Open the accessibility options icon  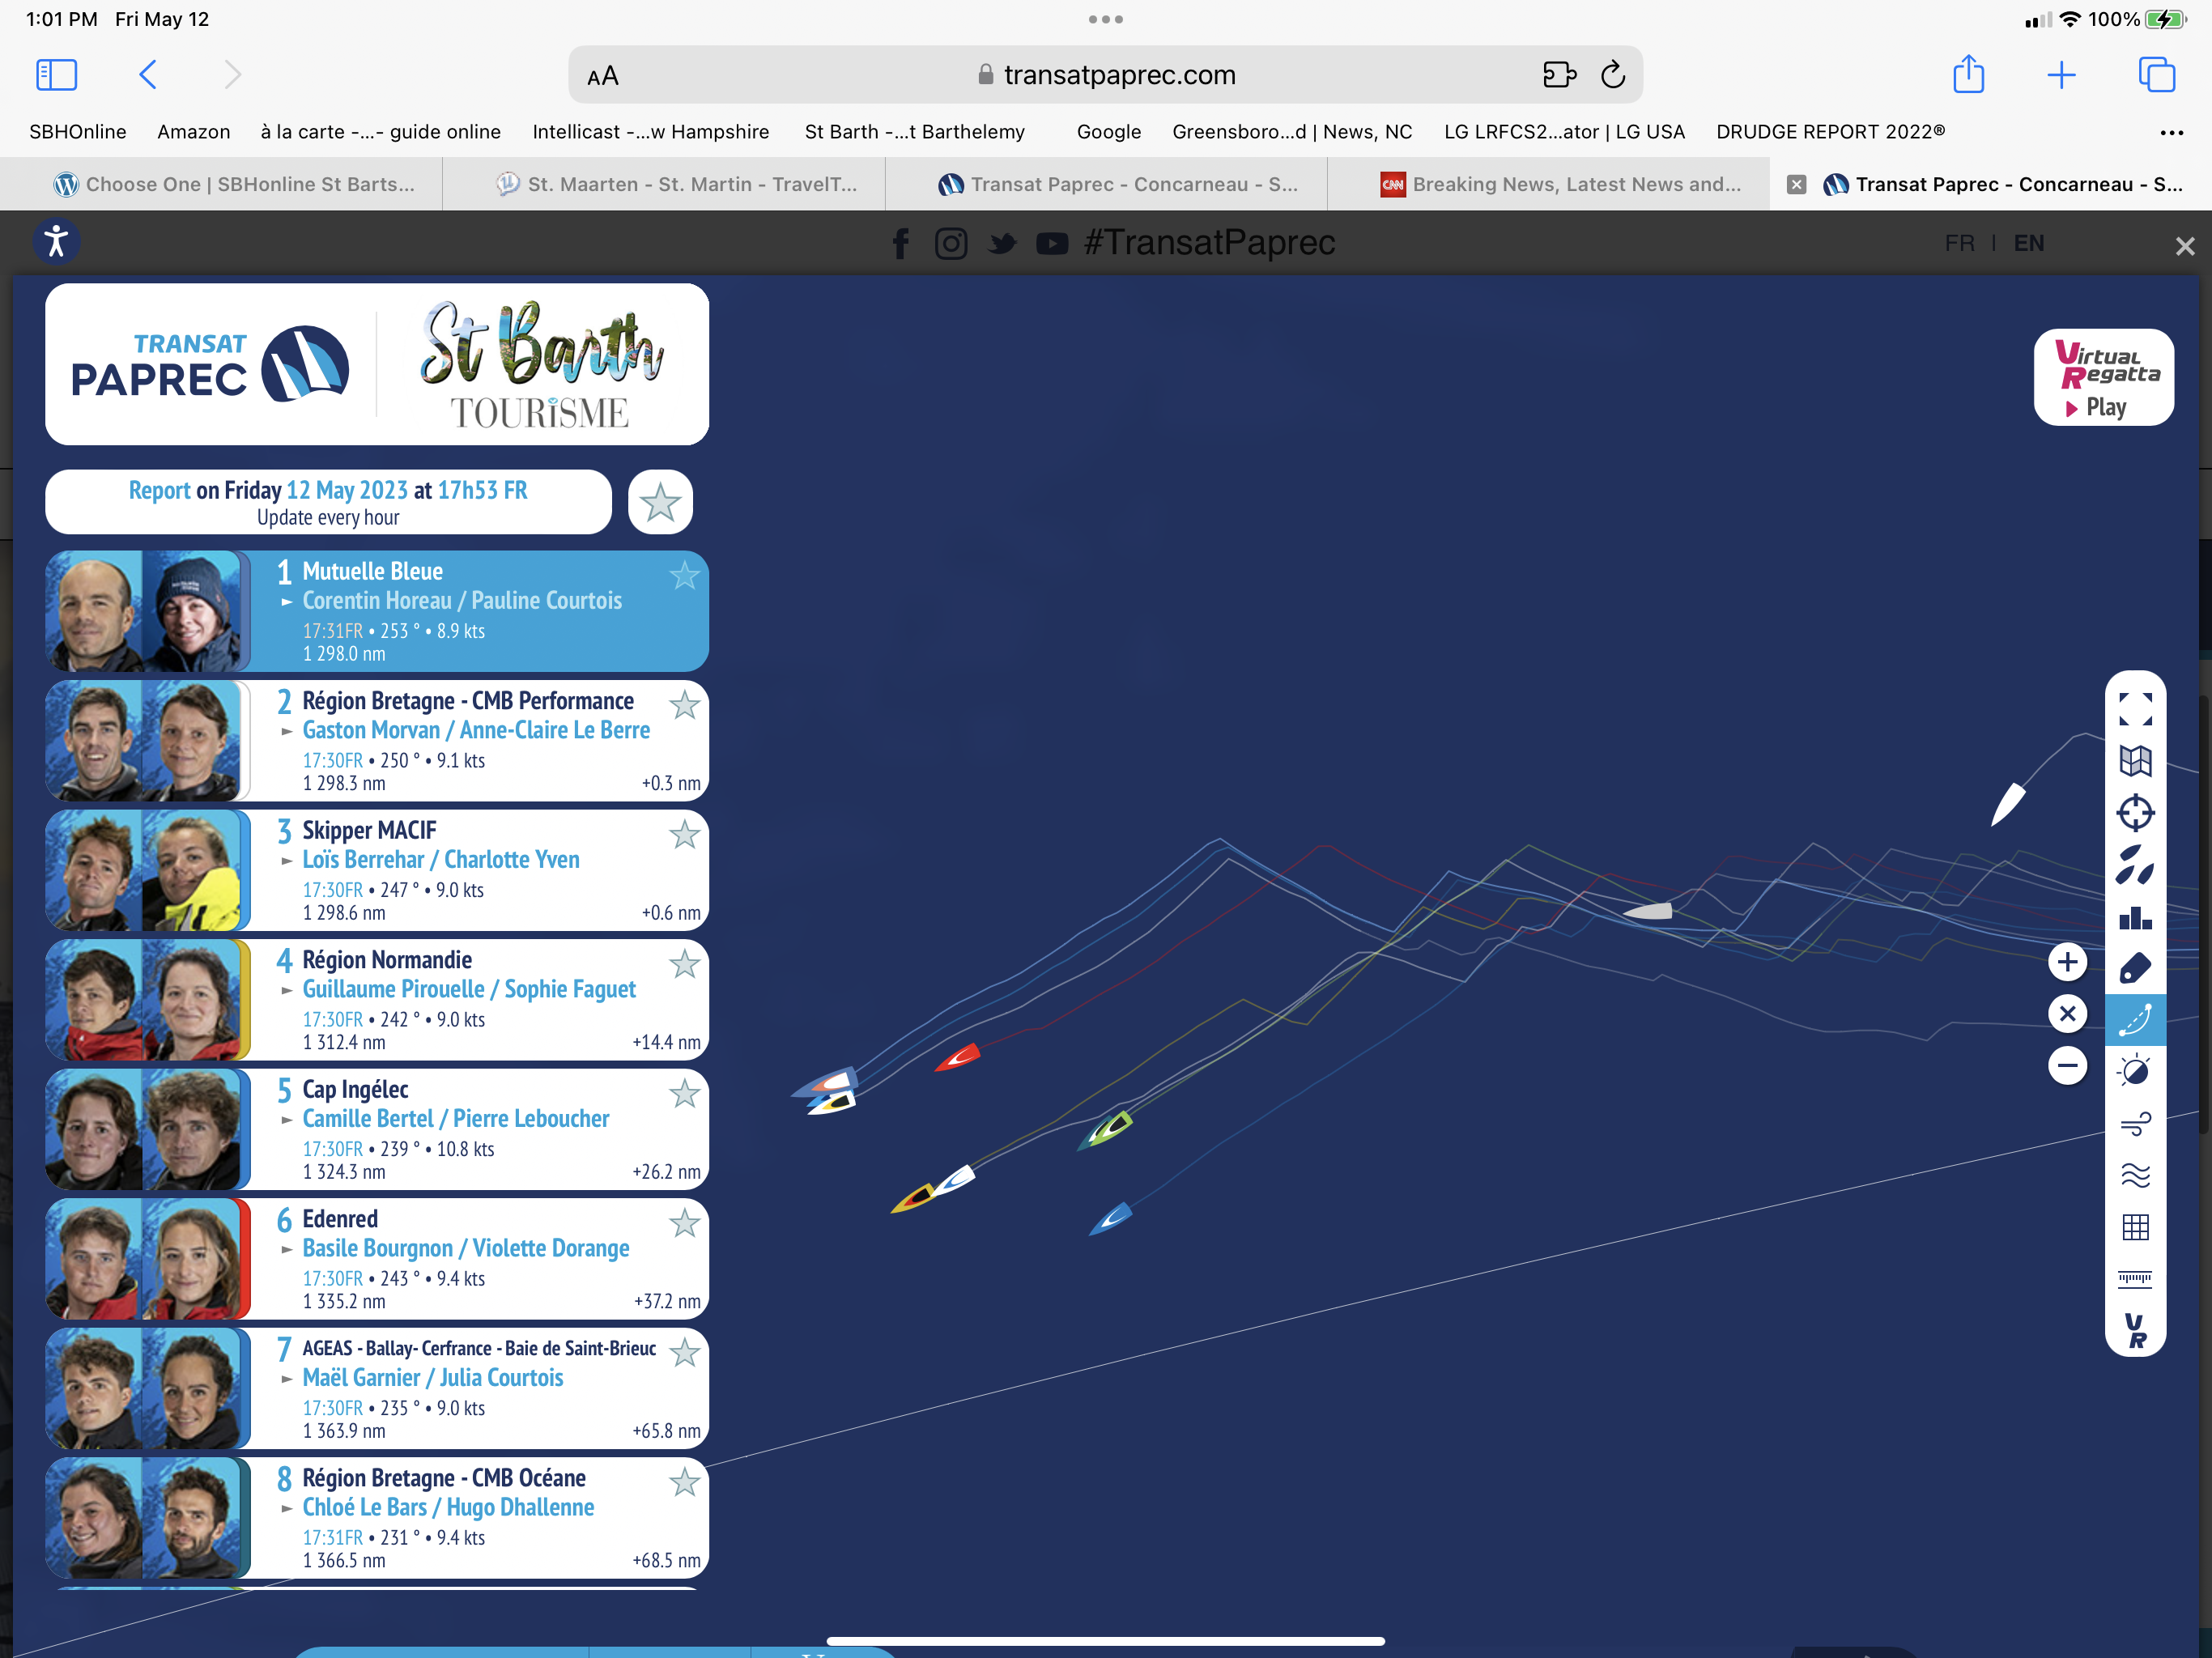[x=57, y=241]
